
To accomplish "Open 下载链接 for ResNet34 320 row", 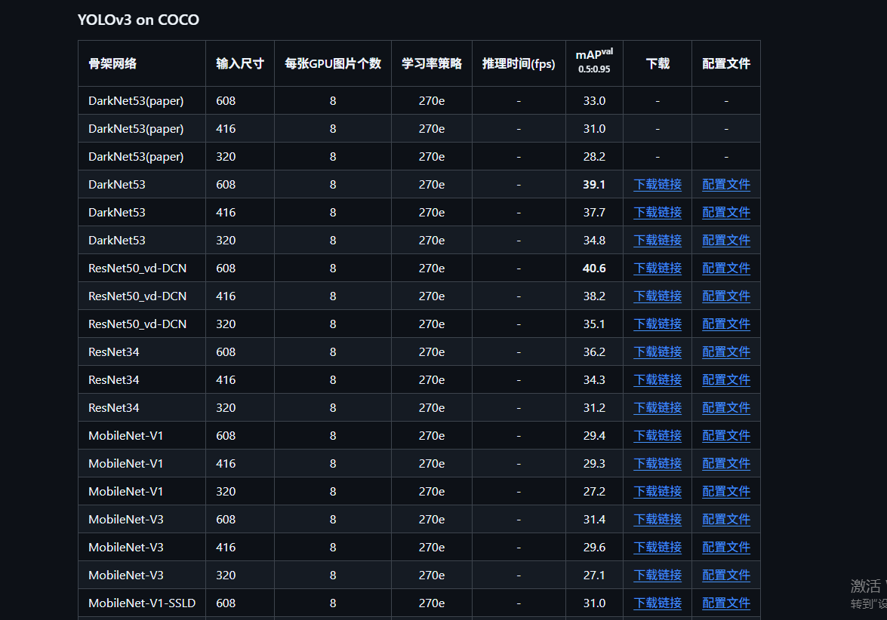I will pos(658,407).
